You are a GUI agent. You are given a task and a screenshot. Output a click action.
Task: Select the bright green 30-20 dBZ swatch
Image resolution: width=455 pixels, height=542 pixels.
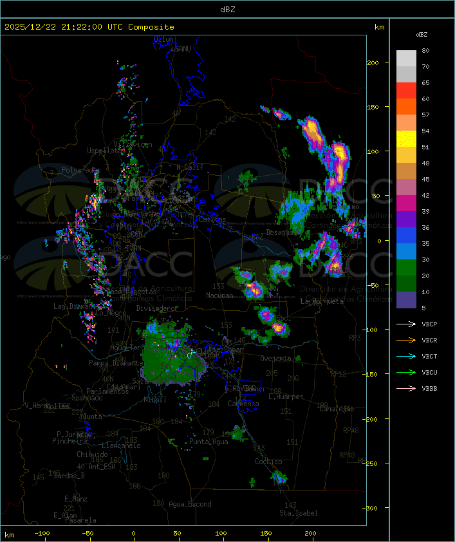click(x=406, y=268)
